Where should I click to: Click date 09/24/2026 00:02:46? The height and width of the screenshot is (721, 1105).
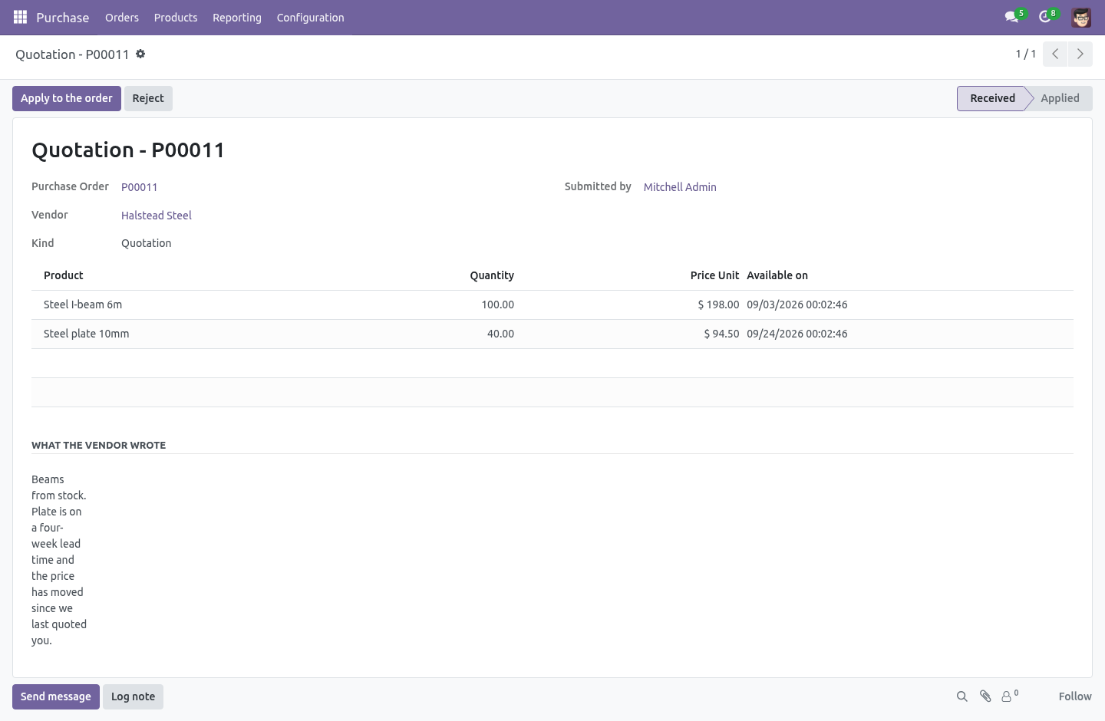797,334
